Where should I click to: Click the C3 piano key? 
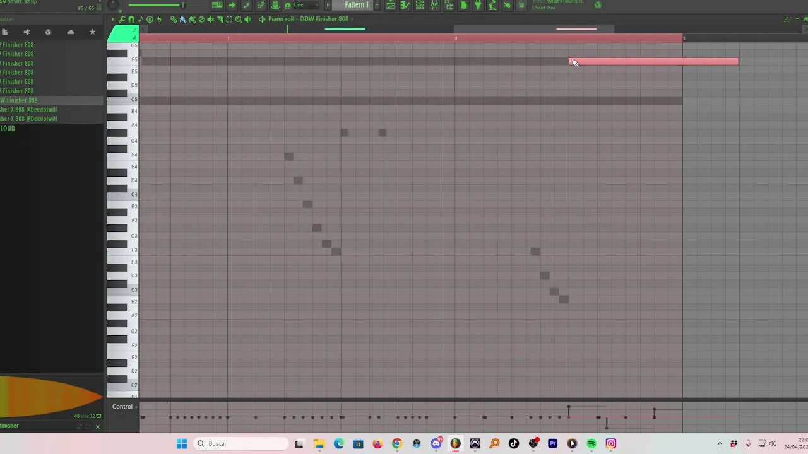123,289
